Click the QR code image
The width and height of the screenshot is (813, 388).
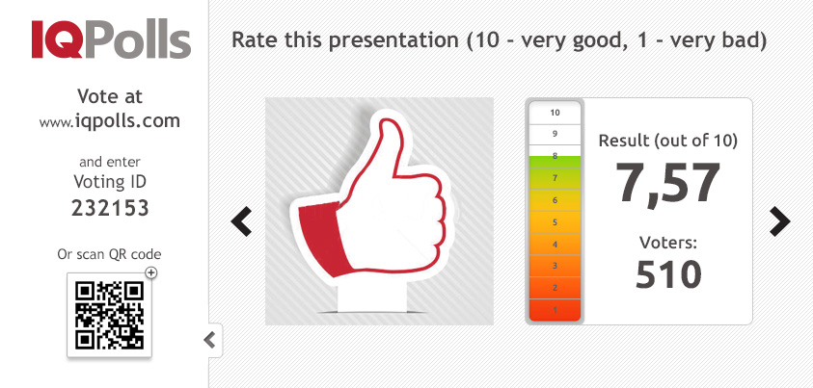pos(109,315)
